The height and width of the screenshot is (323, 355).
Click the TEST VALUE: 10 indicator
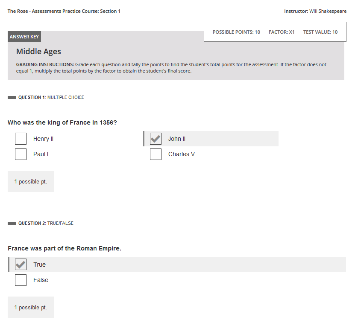coord(321,32)
